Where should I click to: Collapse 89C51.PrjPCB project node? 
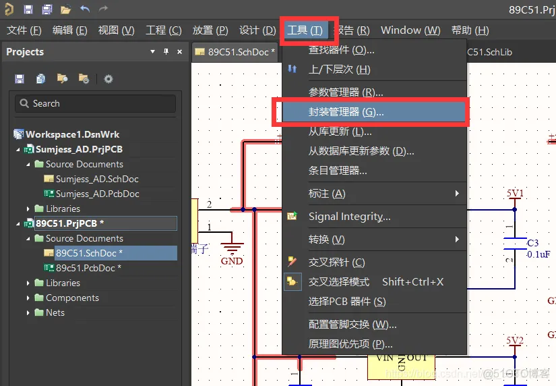[x=18, y=224]
